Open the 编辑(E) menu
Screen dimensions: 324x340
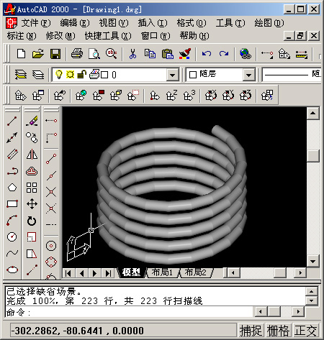click(75, 23)
